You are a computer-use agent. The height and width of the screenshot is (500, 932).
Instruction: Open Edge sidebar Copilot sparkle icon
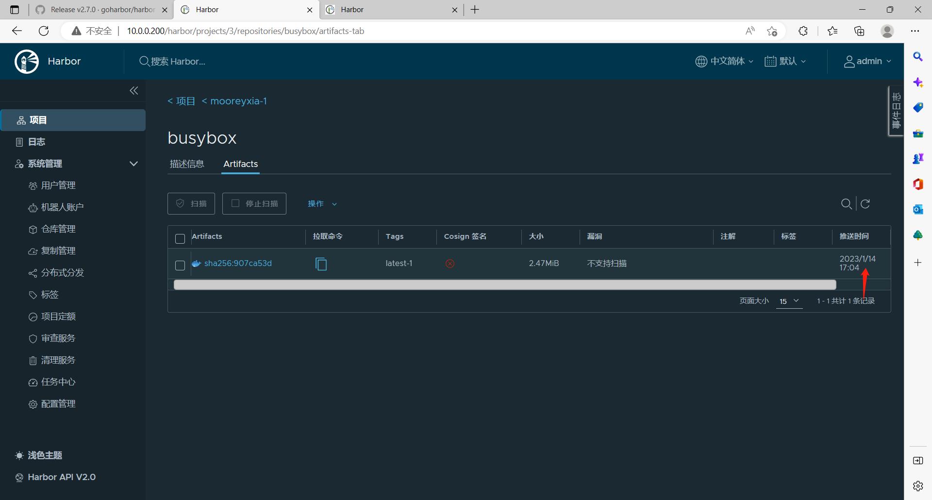pos(918,83)
